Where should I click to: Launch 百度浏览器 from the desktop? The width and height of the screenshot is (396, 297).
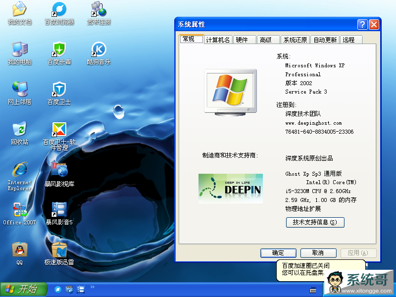[x=59, y=13]
